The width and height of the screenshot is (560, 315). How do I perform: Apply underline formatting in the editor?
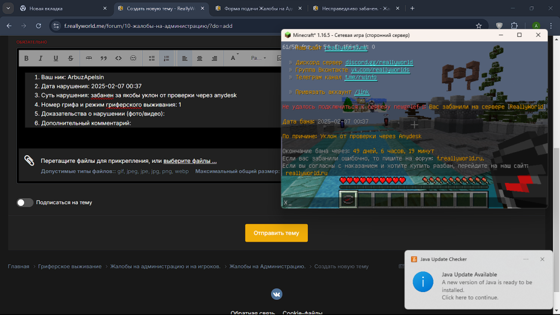[55, 58]
